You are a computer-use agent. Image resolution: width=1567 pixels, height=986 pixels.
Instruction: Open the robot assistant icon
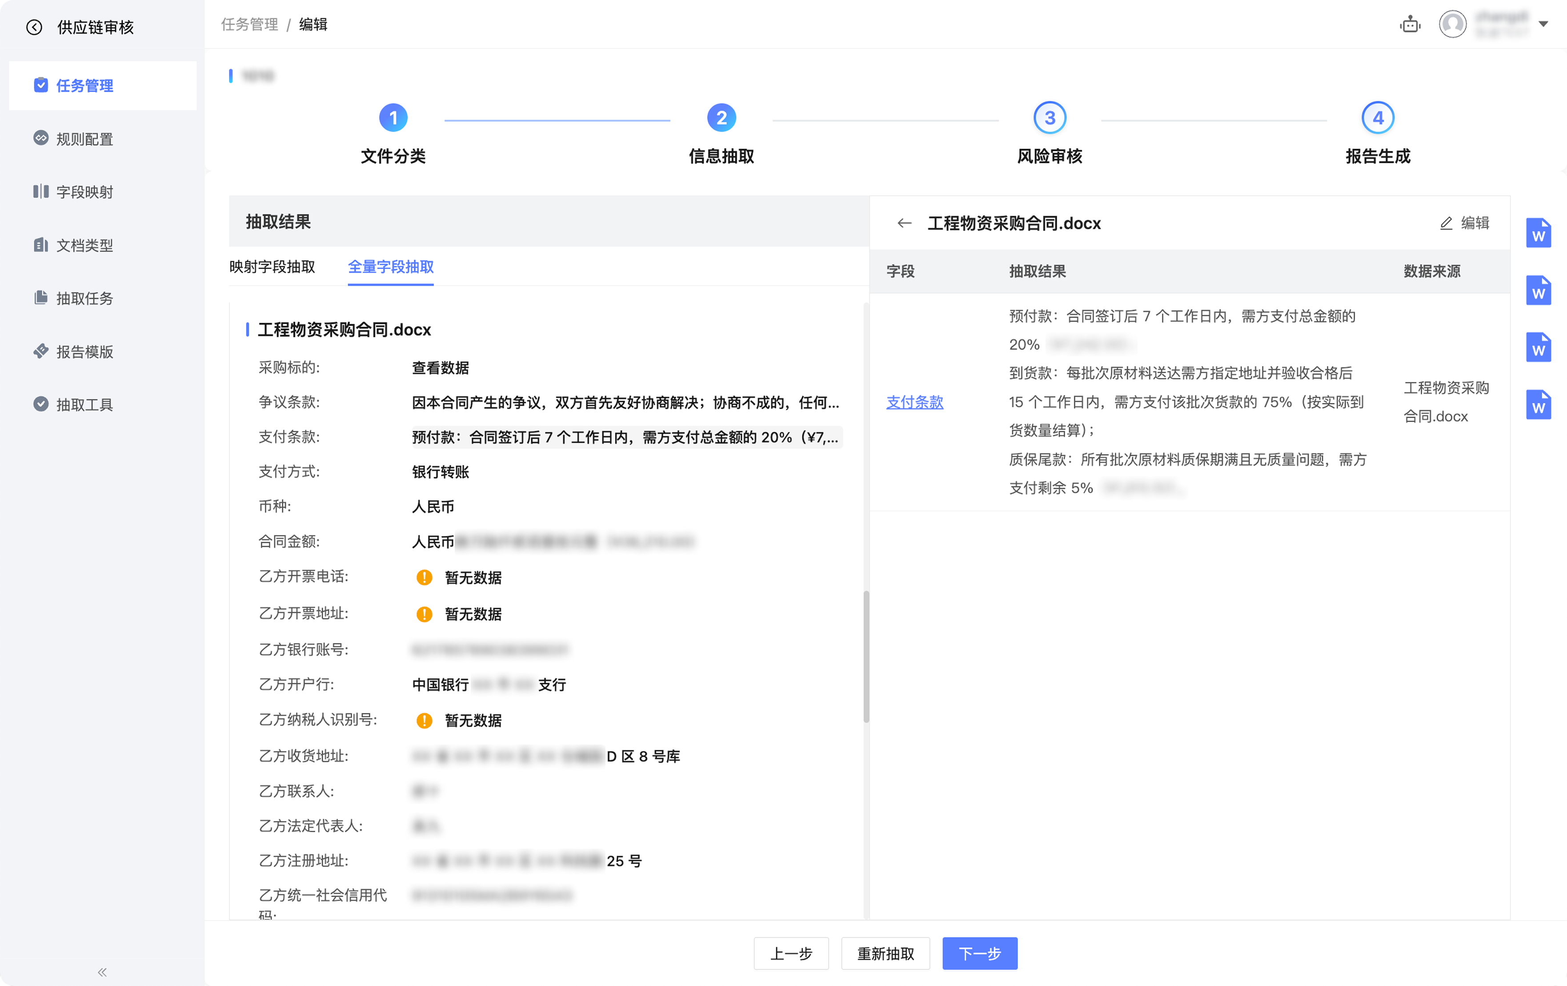[1410, 25]
